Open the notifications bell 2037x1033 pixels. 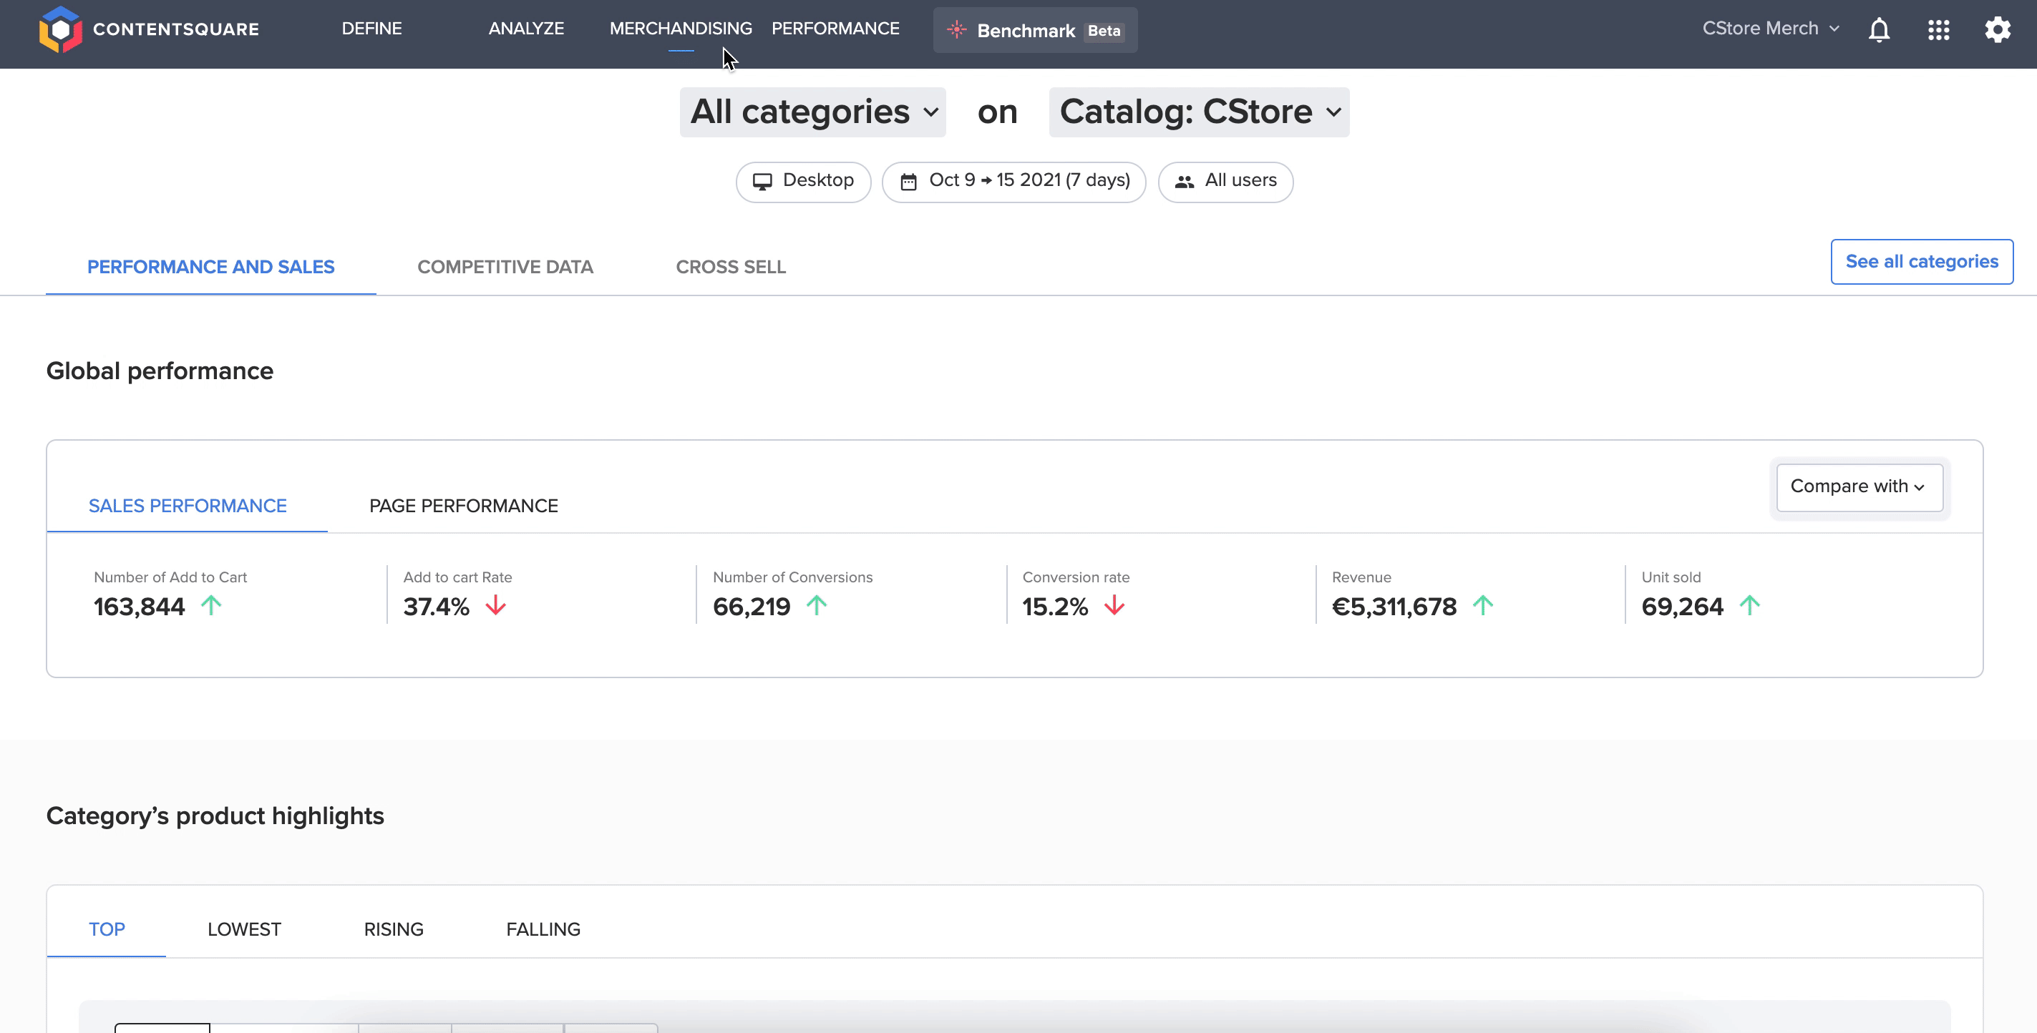1879,30
